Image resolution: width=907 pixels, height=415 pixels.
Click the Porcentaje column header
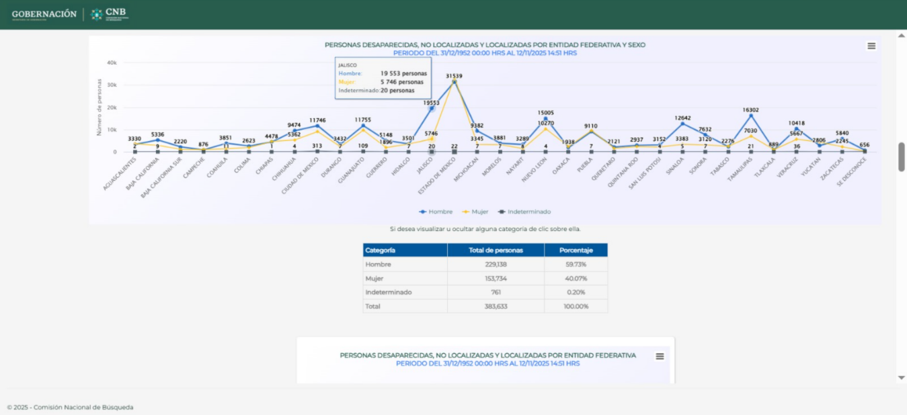pyautogui.click(x=576, y=250)
